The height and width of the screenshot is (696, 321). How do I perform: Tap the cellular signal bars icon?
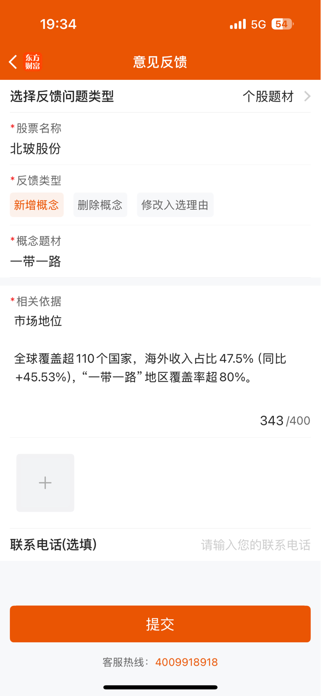click(238, 24)
